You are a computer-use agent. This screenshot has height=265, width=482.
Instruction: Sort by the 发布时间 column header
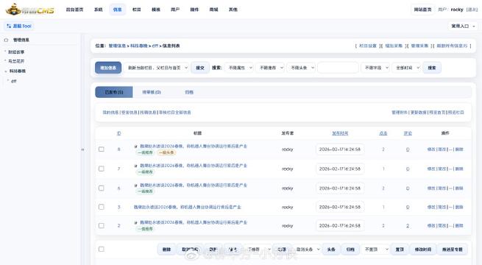click(x=340, y=133)
